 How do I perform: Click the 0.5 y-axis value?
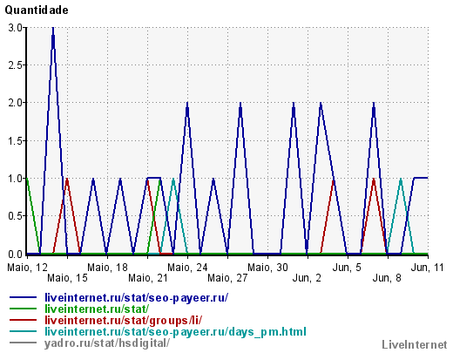16,216
